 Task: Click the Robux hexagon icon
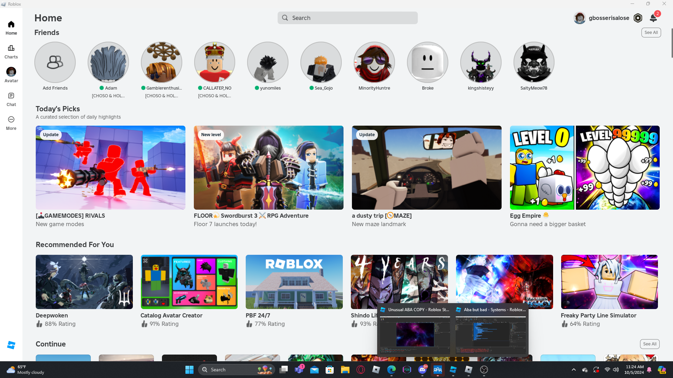click(638, 18)
